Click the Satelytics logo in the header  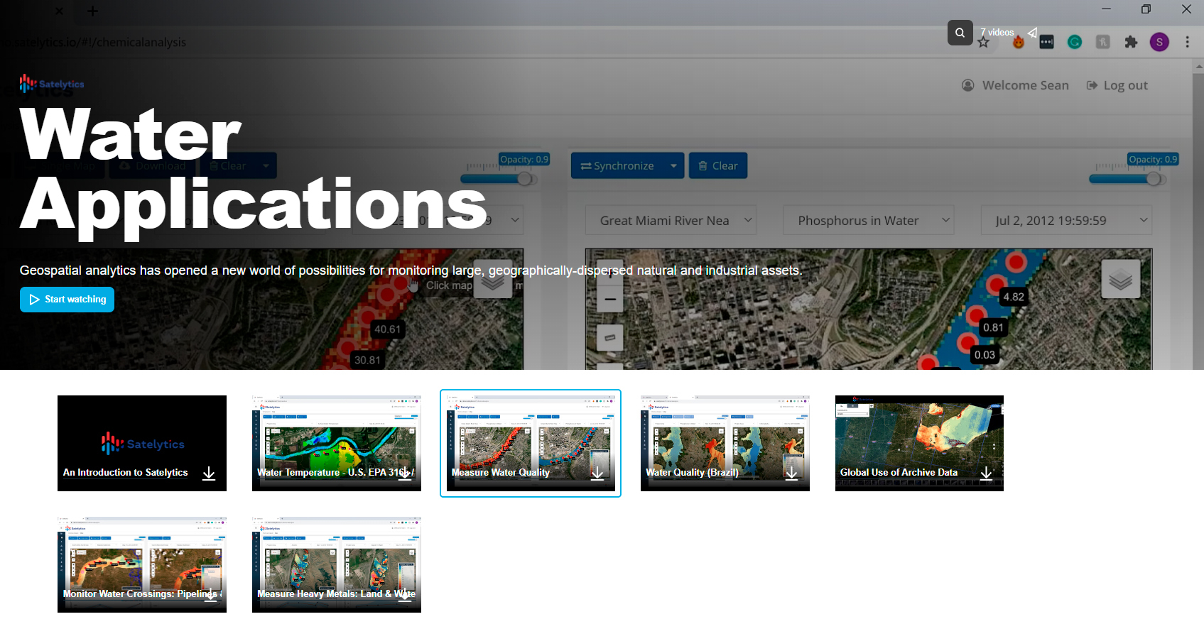tap(52, 84)
